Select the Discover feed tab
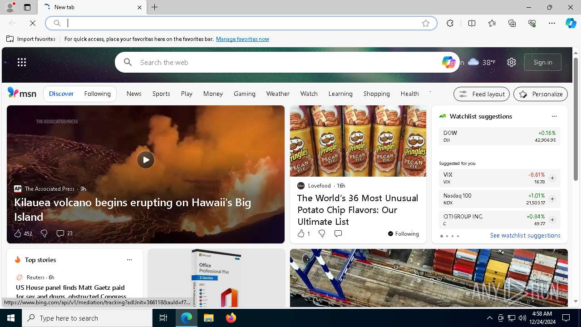The height and width of the screenshot is (327, 581). pos(61,94)
